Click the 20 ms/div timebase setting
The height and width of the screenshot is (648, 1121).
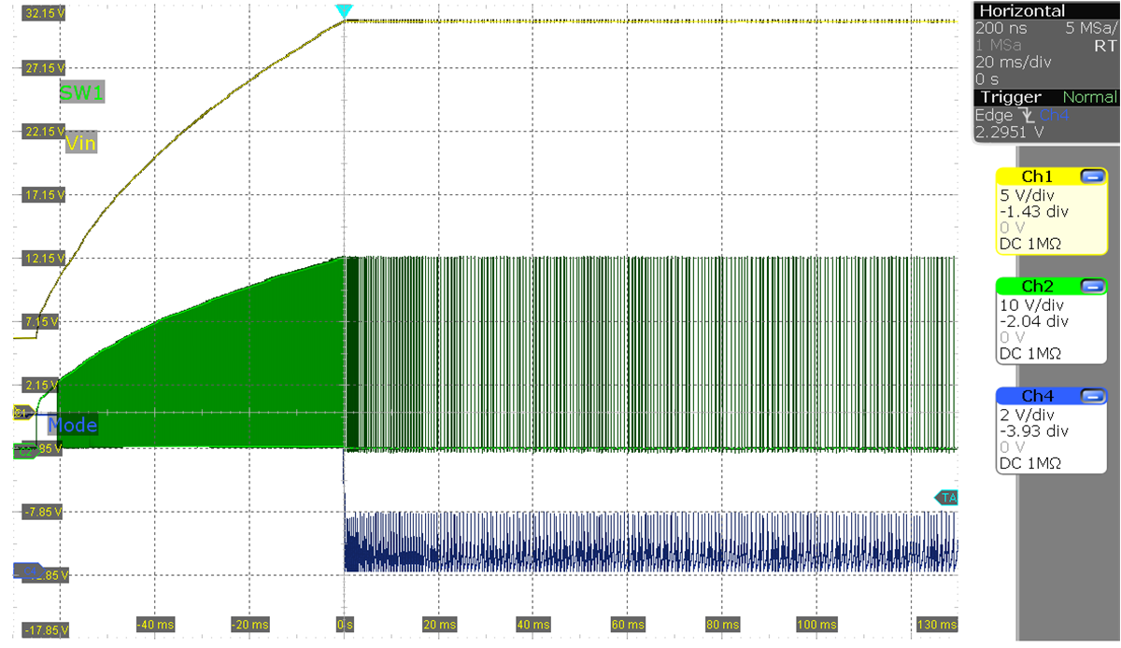[x=1013, y=62]
